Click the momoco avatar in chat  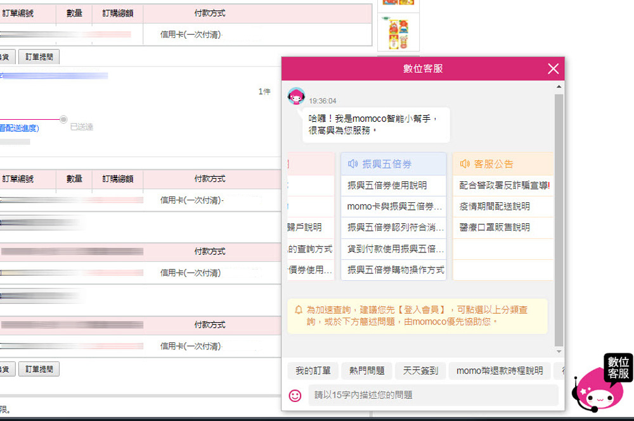[x=296, y=96]
